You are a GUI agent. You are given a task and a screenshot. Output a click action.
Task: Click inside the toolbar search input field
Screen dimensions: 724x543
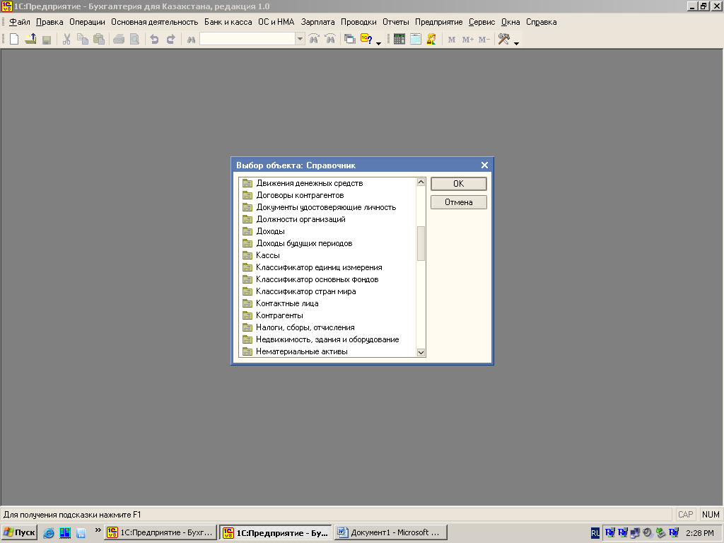pyautogui.click(x=247, y=40)
